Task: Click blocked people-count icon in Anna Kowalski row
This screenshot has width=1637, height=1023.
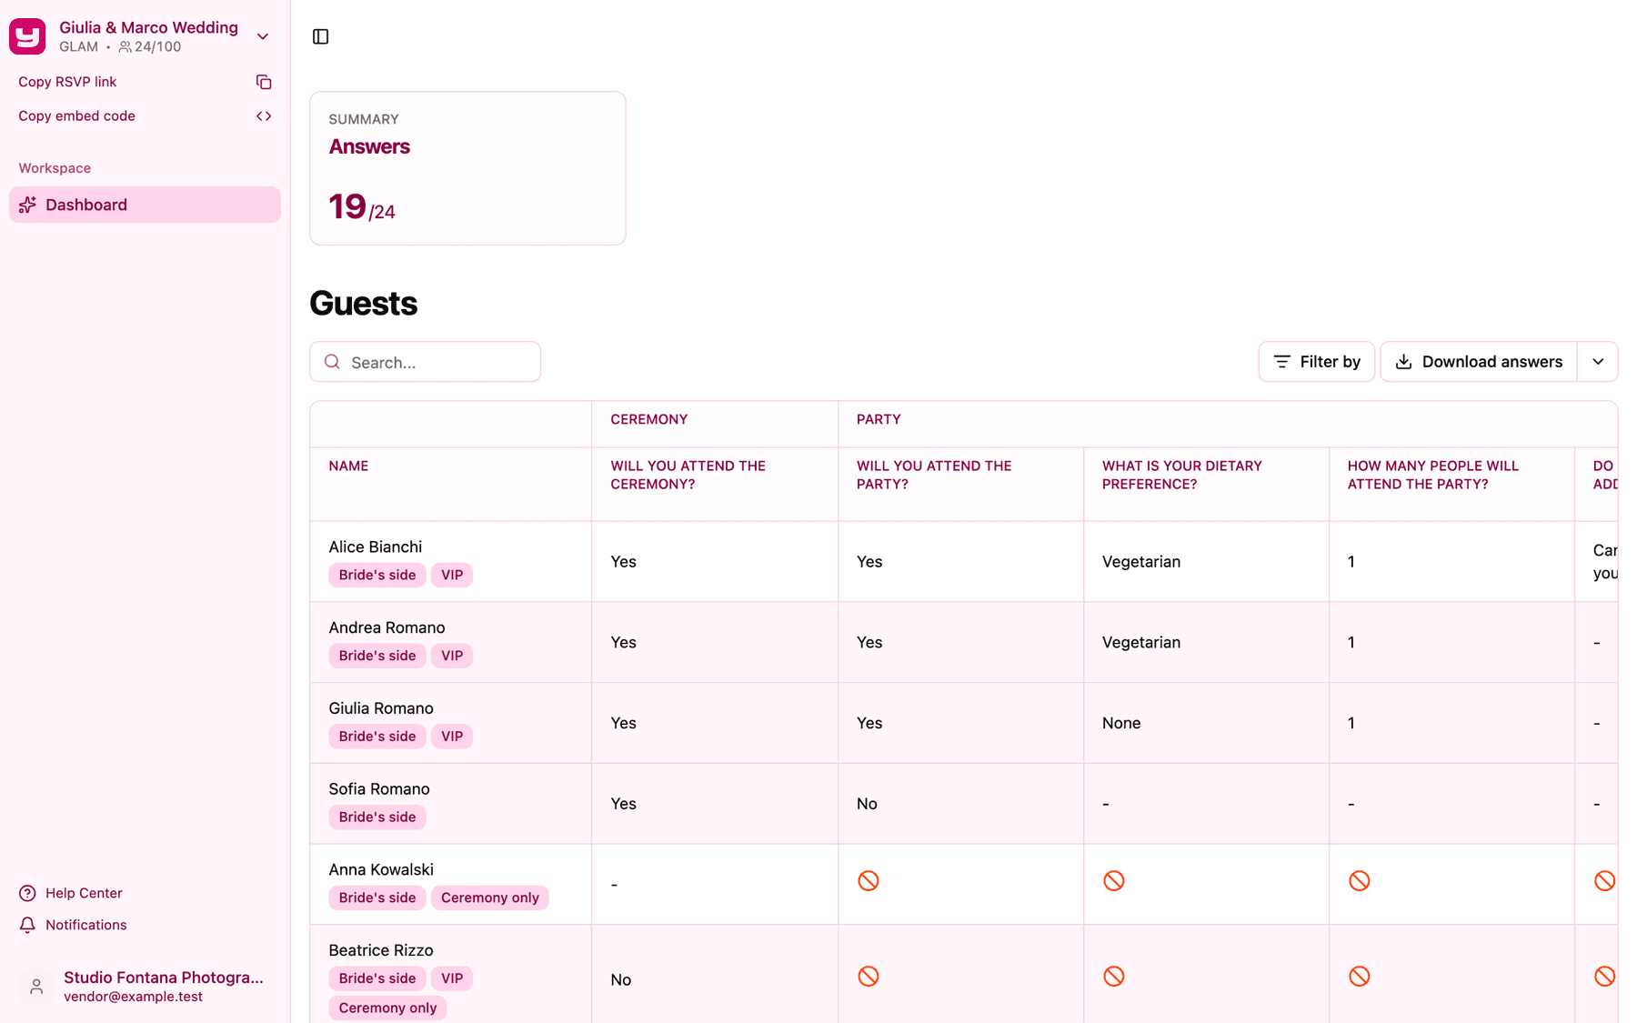Action: [x=1360, y=881]
